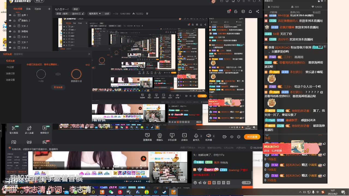Click the streamer avatar in title bar

[x=213, y=1]
